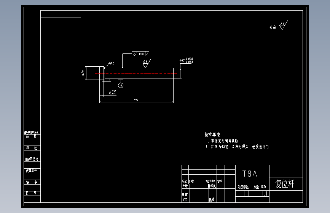Select the 其余 text label
Viewport: 330px width, 213px height.
[273, 27]
